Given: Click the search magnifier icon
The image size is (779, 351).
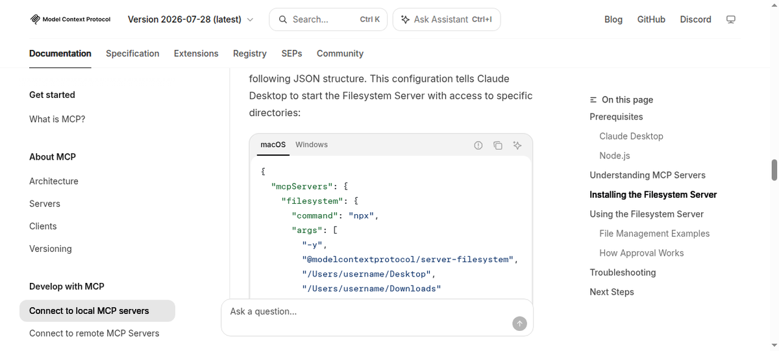Looking at the screenshot, I should tap(283, 19).
